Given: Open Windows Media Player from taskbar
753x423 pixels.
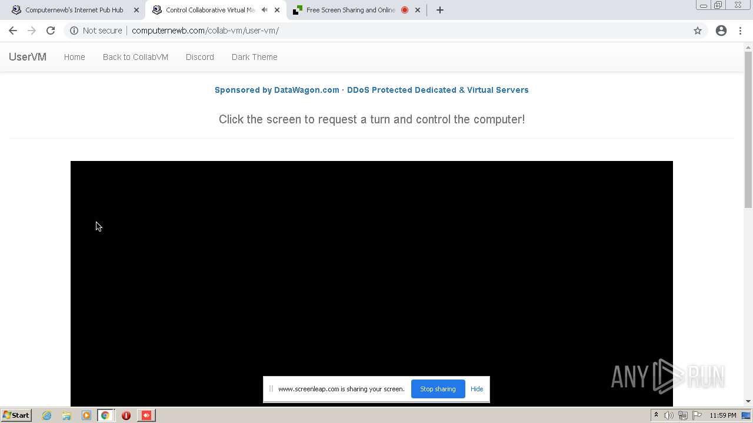Looking at the screenshot, I should 86,415.
